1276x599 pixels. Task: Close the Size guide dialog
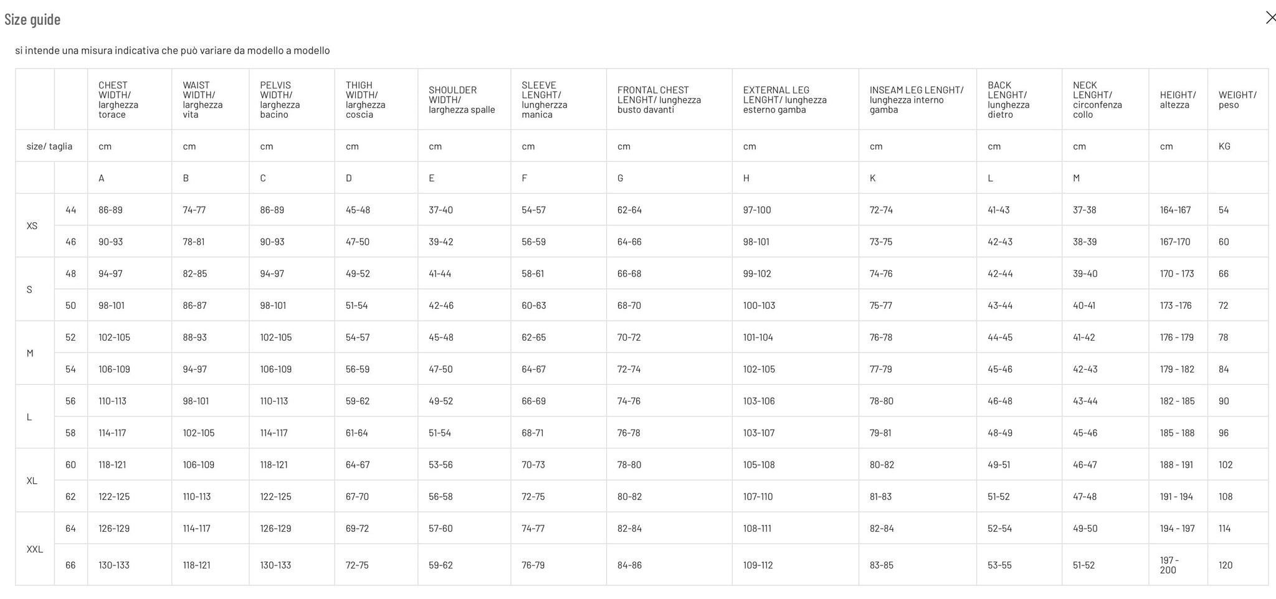click(1270, 18)
